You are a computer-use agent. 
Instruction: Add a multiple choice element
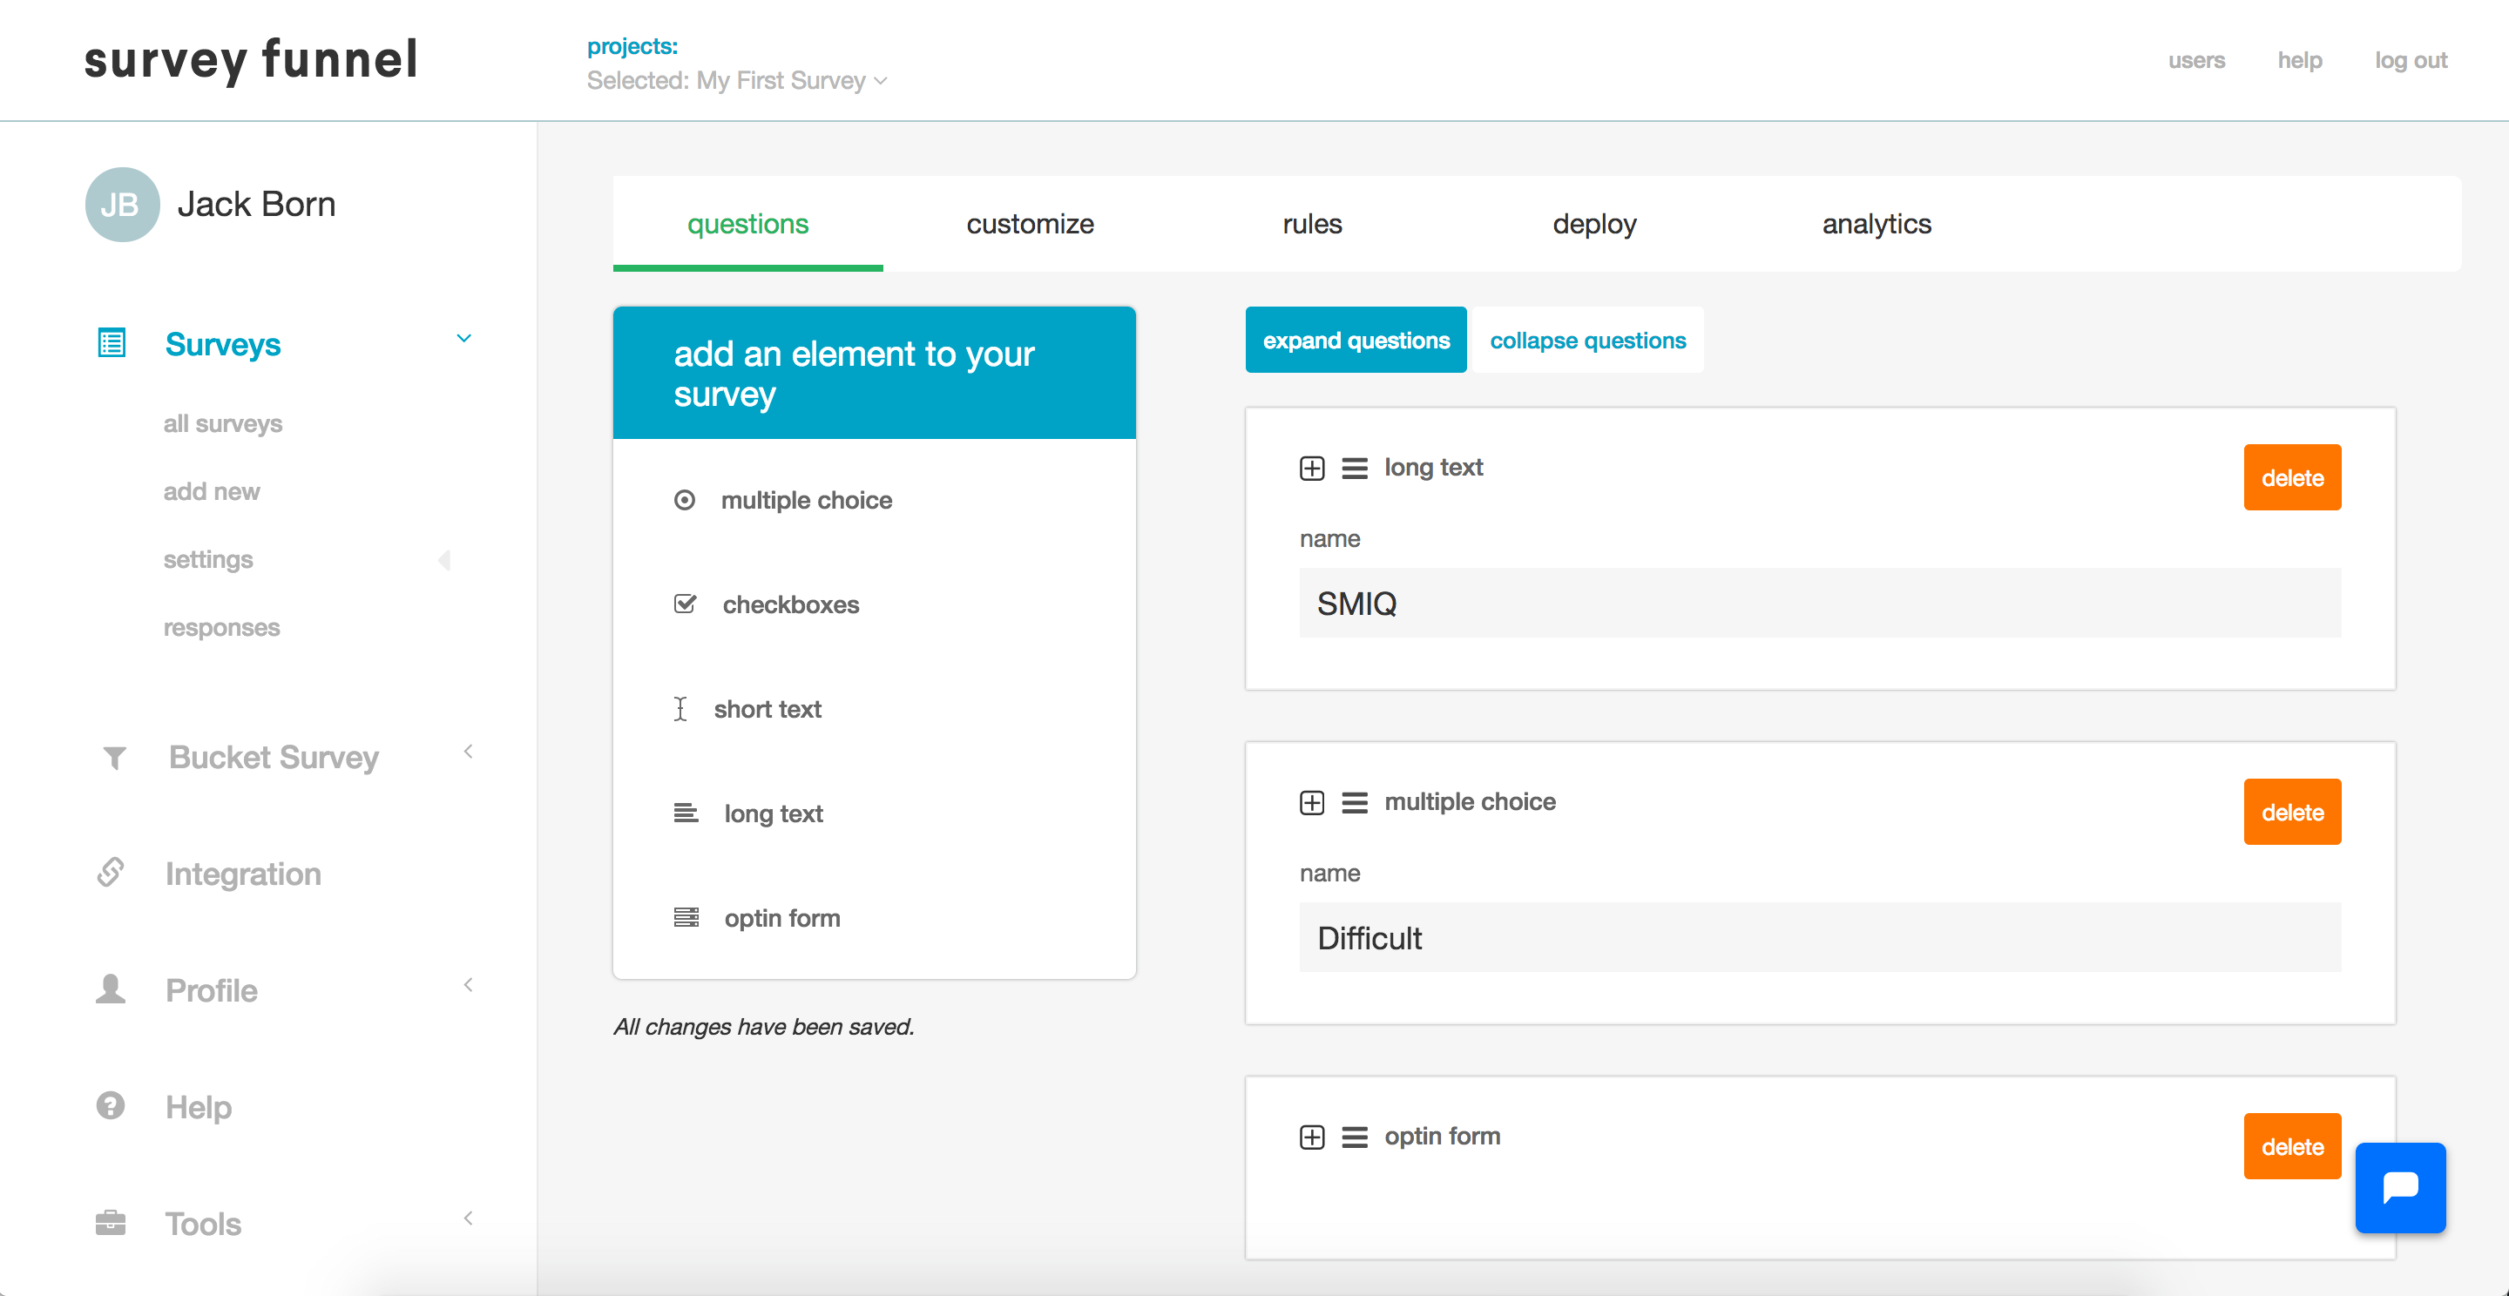tap(806, 501)
